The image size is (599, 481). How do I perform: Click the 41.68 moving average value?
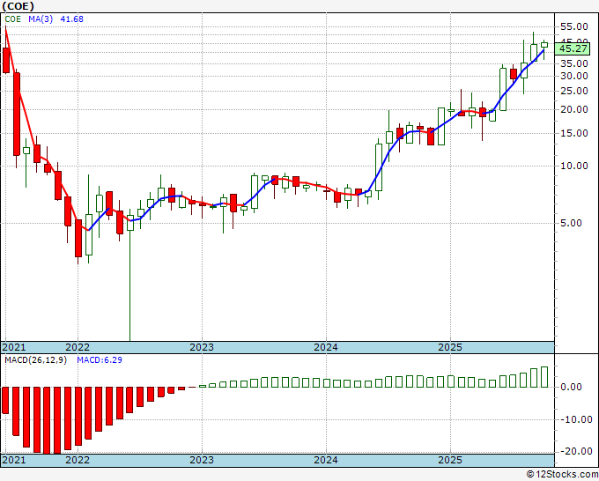tap(72, 19)
